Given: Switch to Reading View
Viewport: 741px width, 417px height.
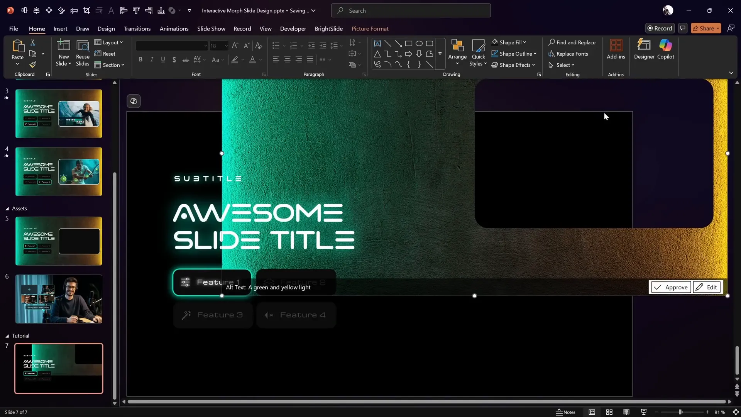Looking at the screenshot, I should (626, 412).
